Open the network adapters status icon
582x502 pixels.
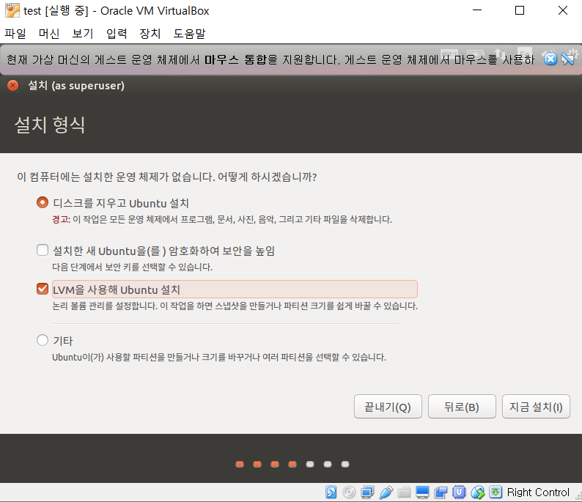[367, 492]
